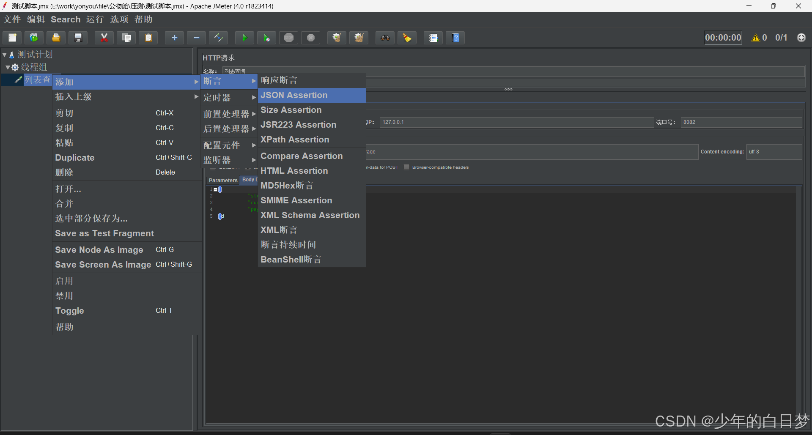
Task: Click the Paste clipboard toolbar icon
Action: point(148,38)
